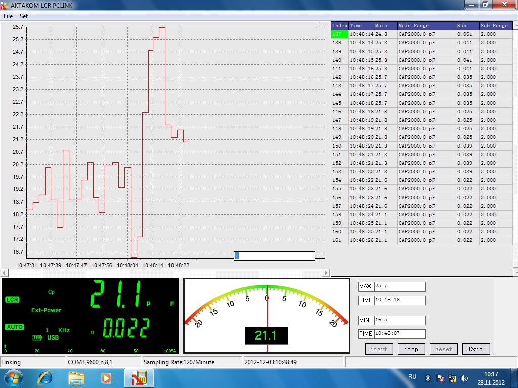Screen dimensions: 518x388
Task: Click the blue progress indicator on chart
Action: (237, 255)
